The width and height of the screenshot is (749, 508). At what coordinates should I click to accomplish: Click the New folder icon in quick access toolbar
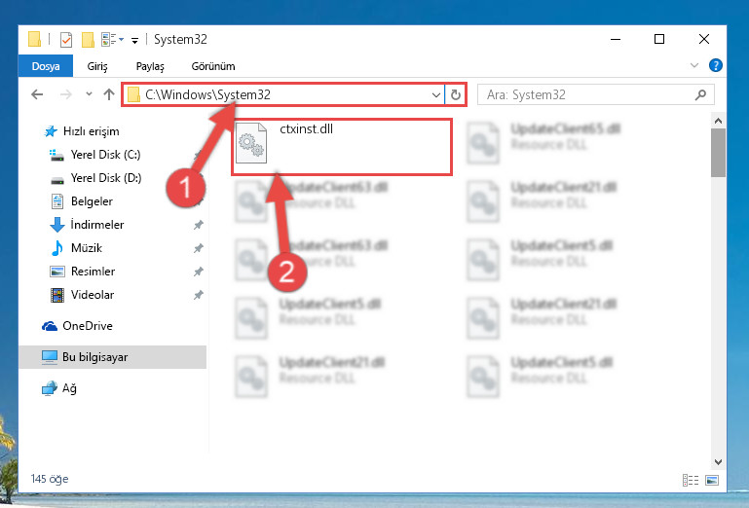click(88, 40)
